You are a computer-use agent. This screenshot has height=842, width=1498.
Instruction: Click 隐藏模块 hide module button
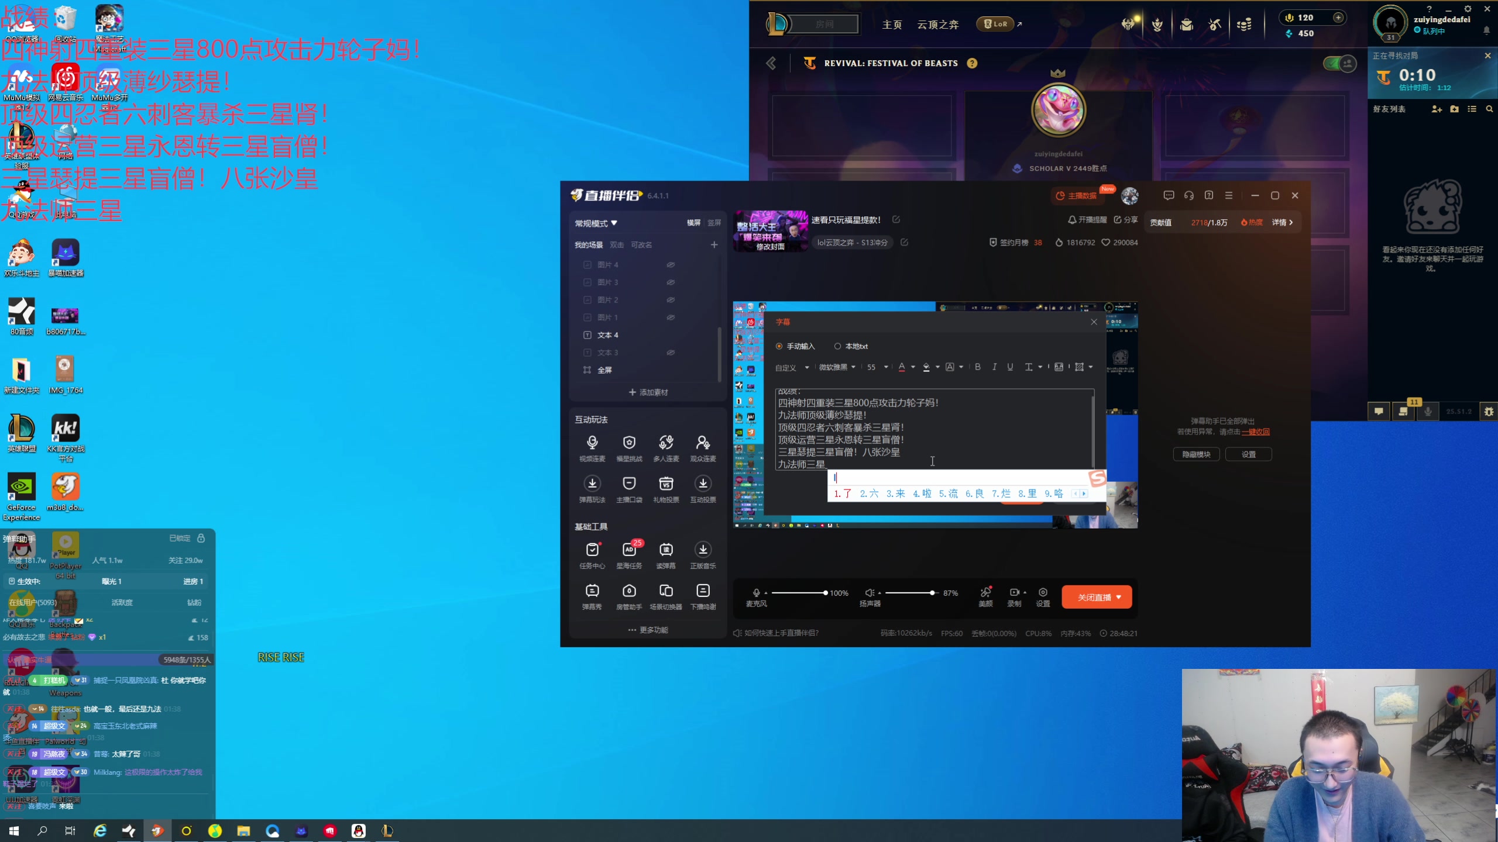[x=1196, y=454]
